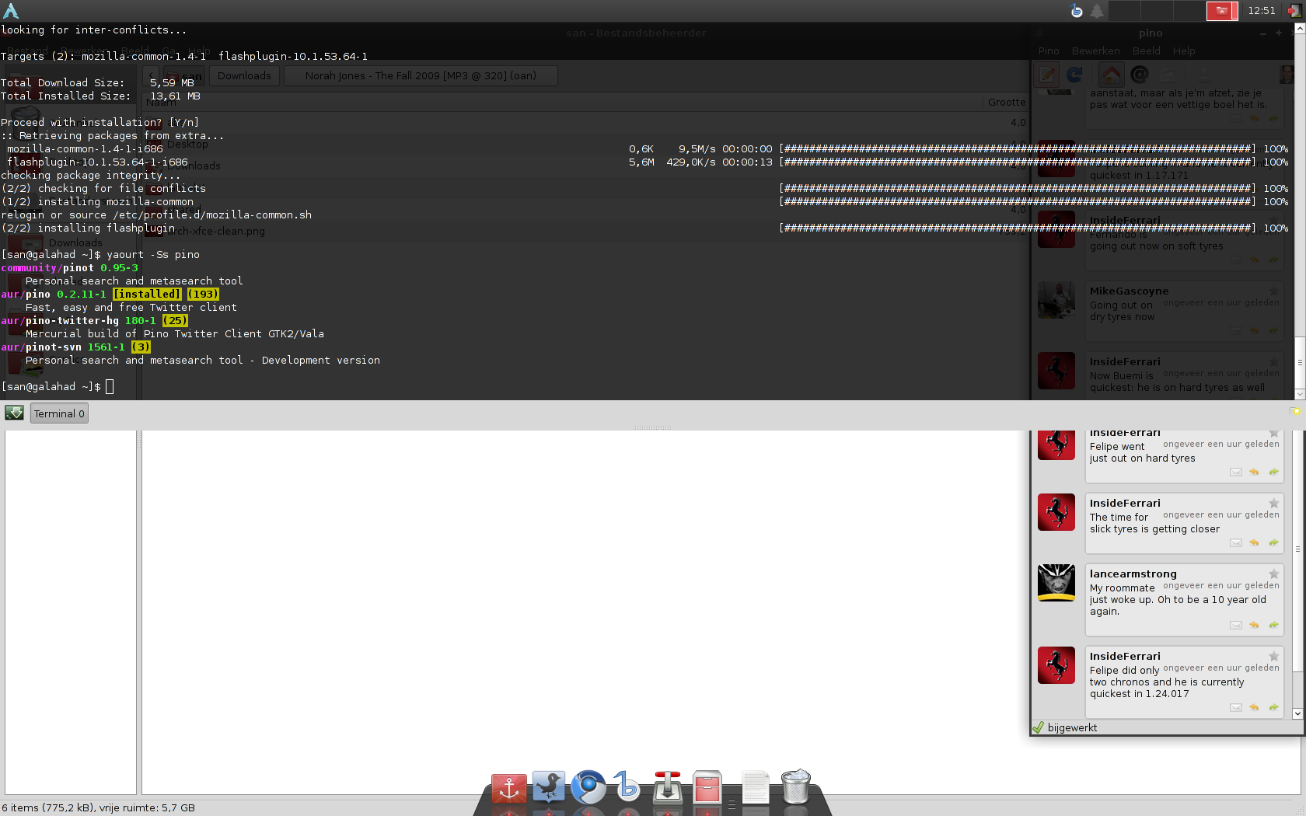Click the scrollbar up arrow at top-right edge
Image resolution: width=1306 pixels, height=816 pixels.
click(1300, 29)
